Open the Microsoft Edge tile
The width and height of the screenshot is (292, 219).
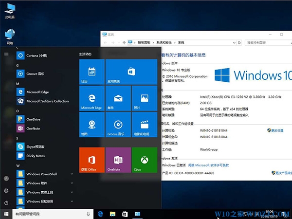tap(92, 98)
